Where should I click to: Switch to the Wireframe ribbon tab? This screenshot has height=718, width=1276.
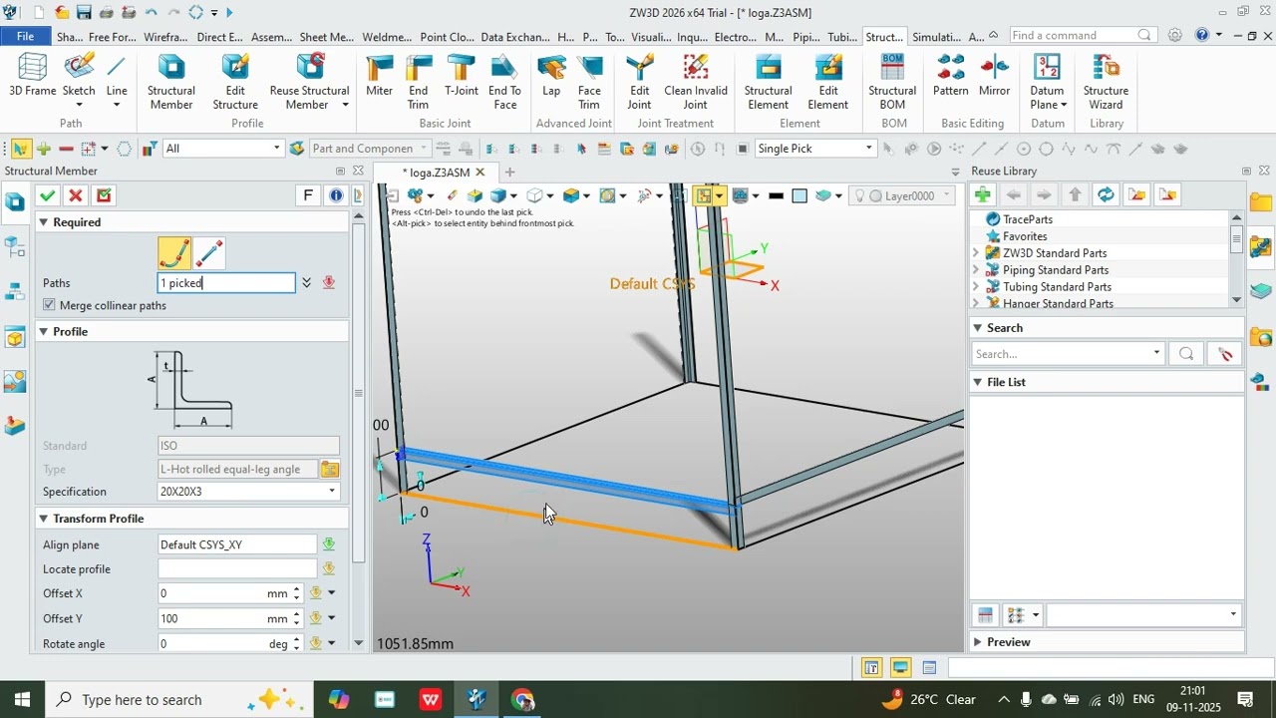[x=165, y=37]
